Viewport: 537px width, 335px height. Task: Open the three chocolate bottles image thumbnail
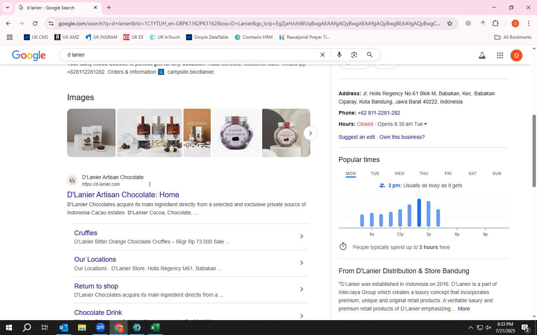[150, 133]
